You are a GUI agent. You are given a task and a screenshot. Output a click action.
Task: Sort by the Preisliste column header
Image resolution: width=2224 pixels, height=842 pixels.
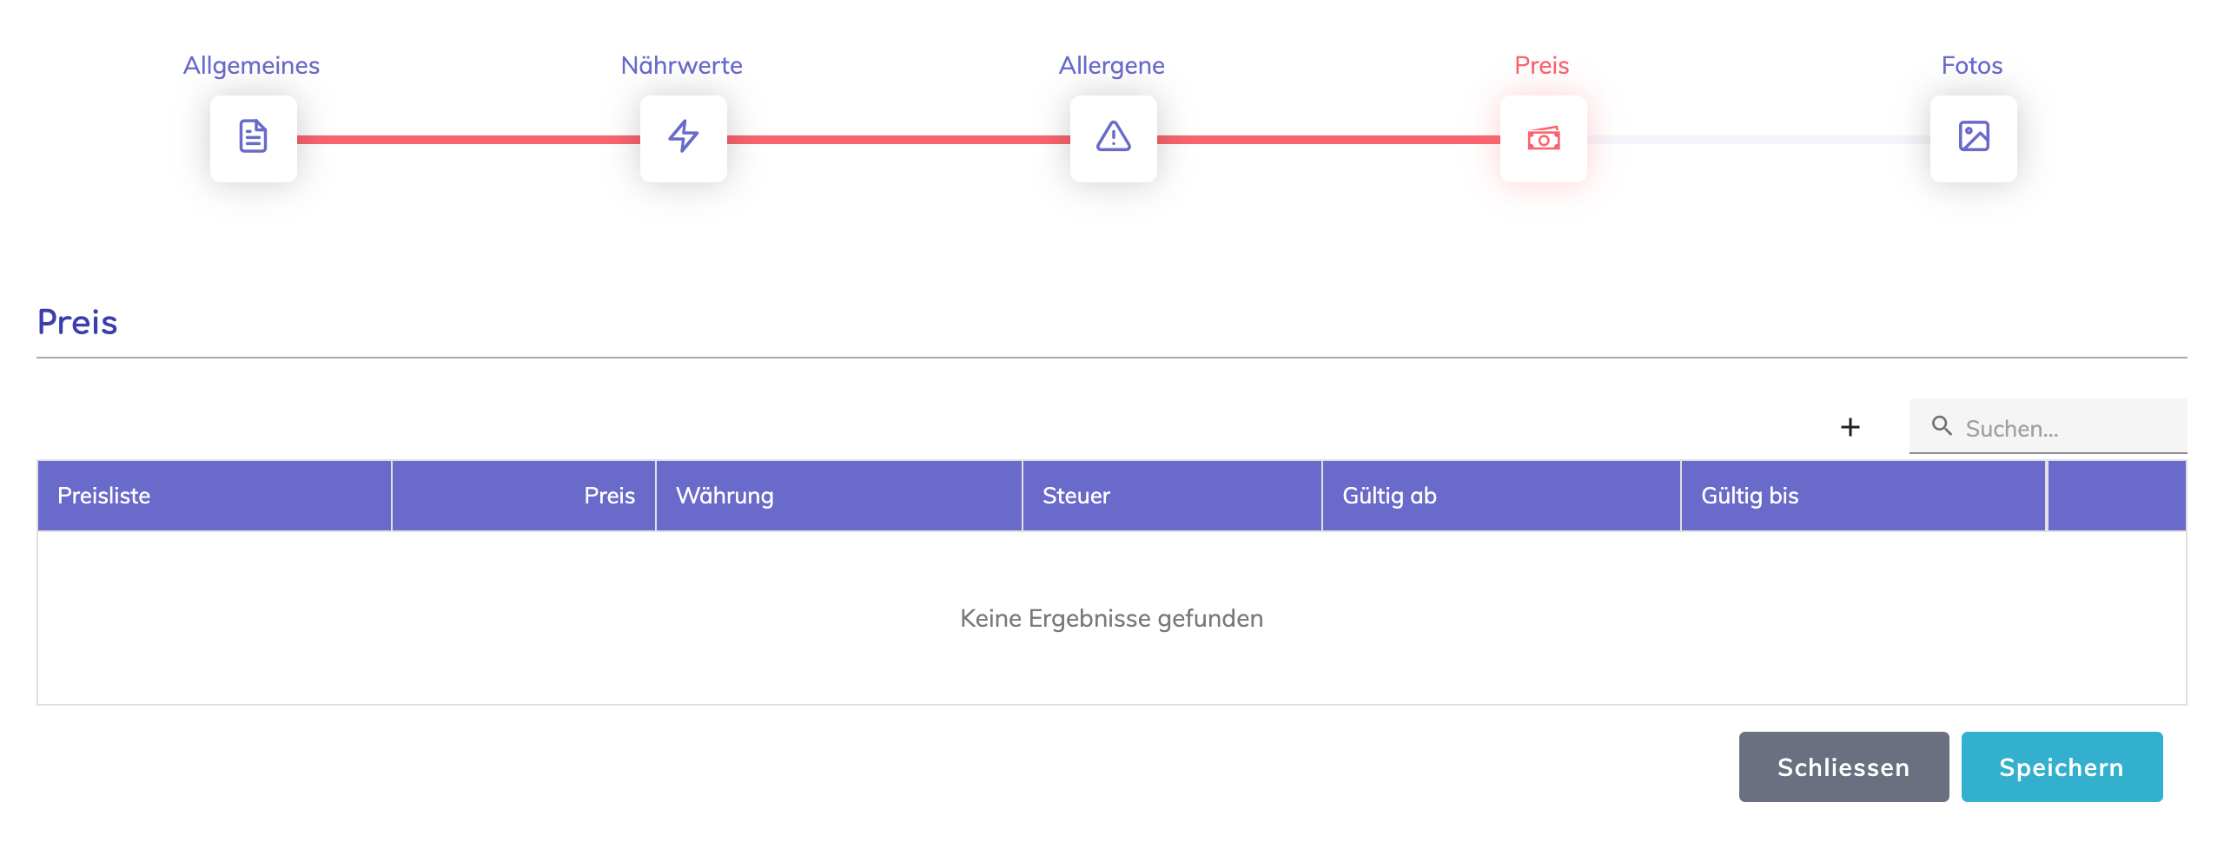104,496
